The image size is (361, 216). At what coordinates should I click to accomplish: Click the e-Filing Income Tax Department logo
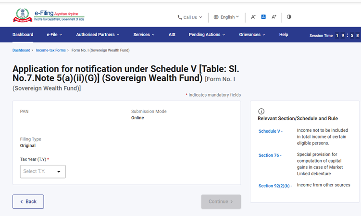[48, 15]
